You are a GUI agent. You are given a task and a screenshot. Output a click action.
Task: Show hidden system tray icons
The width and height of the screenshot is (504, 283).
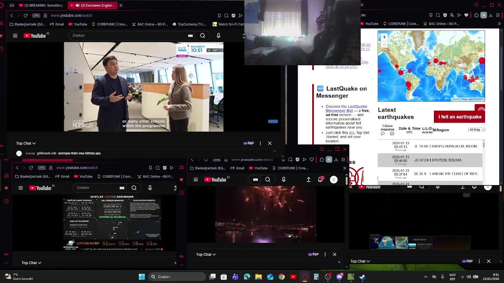(x=426, y=277)
